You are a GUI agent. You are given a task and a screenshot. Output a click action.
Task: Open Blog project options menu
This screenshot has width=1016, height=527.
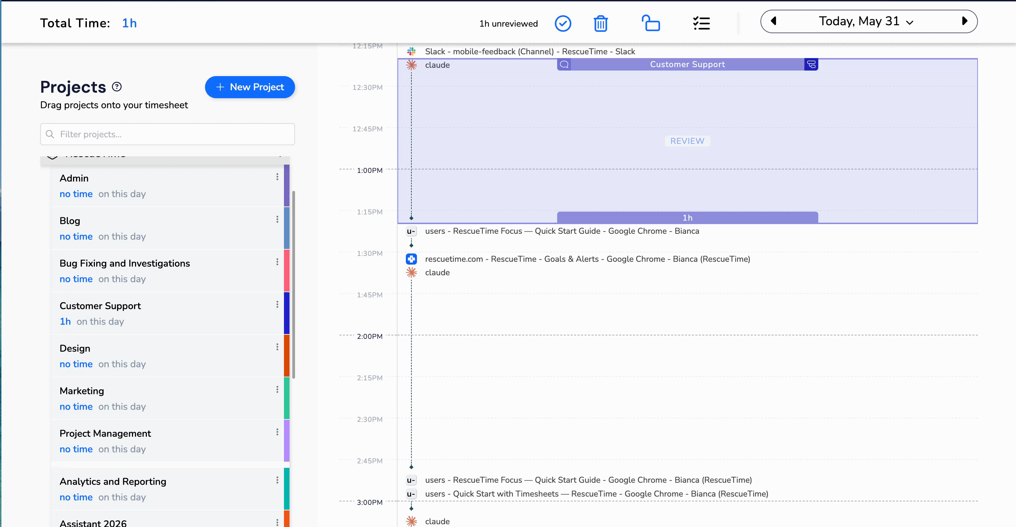point(277,219)
